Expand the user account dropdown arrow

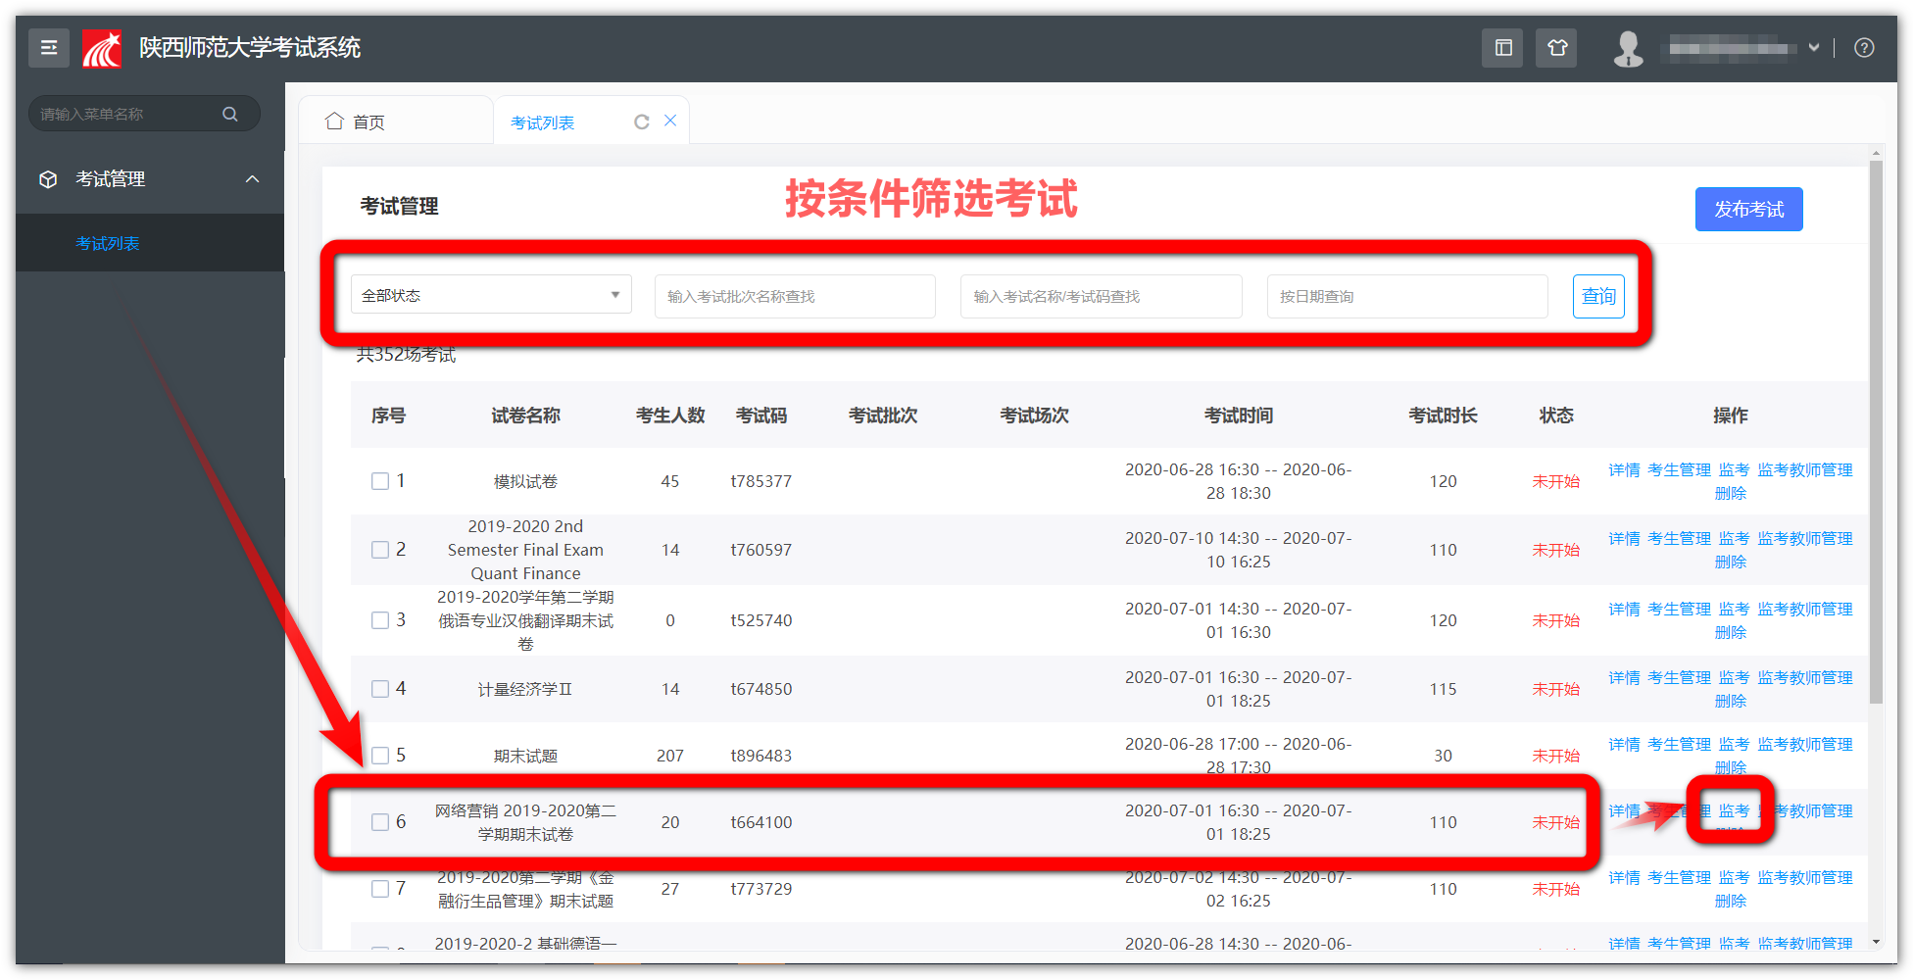point(1814,47)
